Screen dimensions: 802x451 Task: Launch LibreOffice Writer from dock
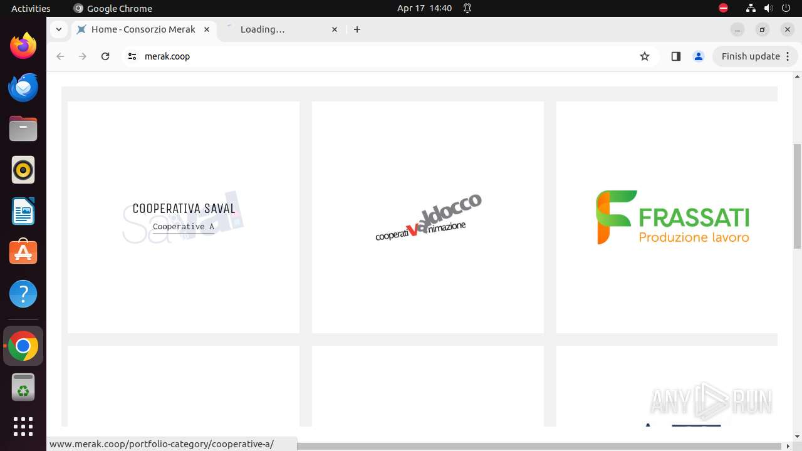tap(23, 211)
